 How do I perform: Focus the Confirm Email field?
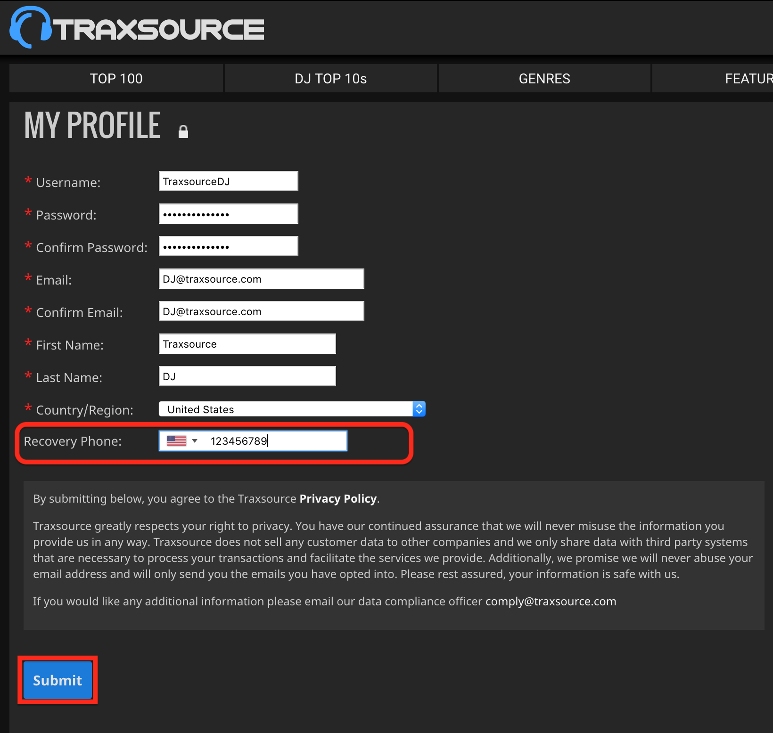[x=261, y=311]
